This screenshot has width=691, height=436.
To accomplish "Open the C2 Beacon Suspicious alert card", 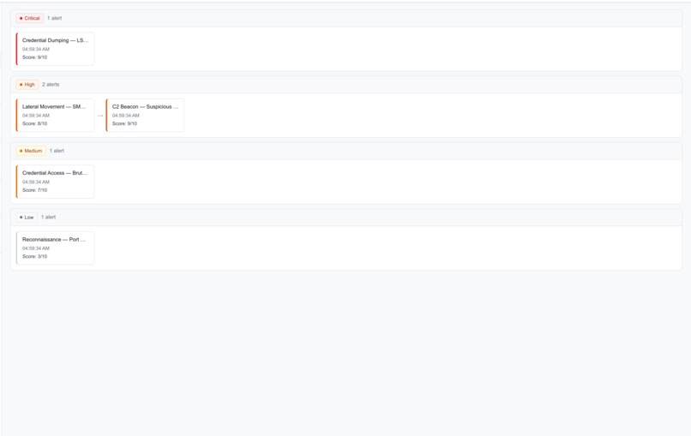I will pyautogui.click(x=145, y=116).
